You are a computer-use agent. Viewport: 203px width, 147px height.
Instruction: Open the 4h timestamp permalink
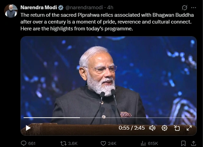click(110, 8)
